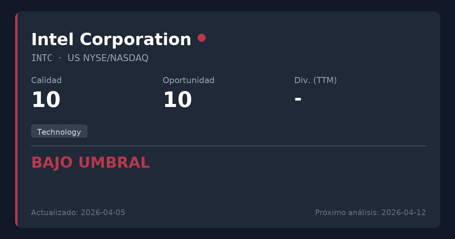Open the Intel Corporation title

111,40
